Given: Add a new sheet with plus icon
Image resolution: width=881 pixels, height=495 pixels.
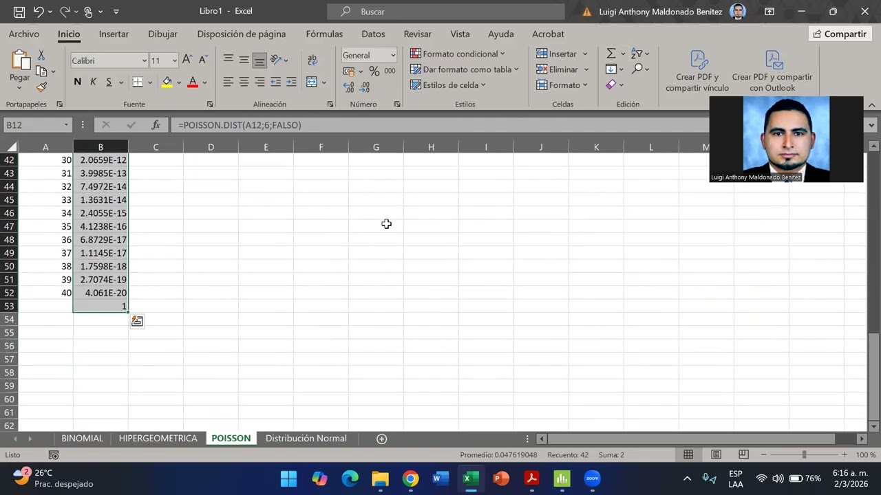Looking at the screenshot, I should tap(382, 439).
